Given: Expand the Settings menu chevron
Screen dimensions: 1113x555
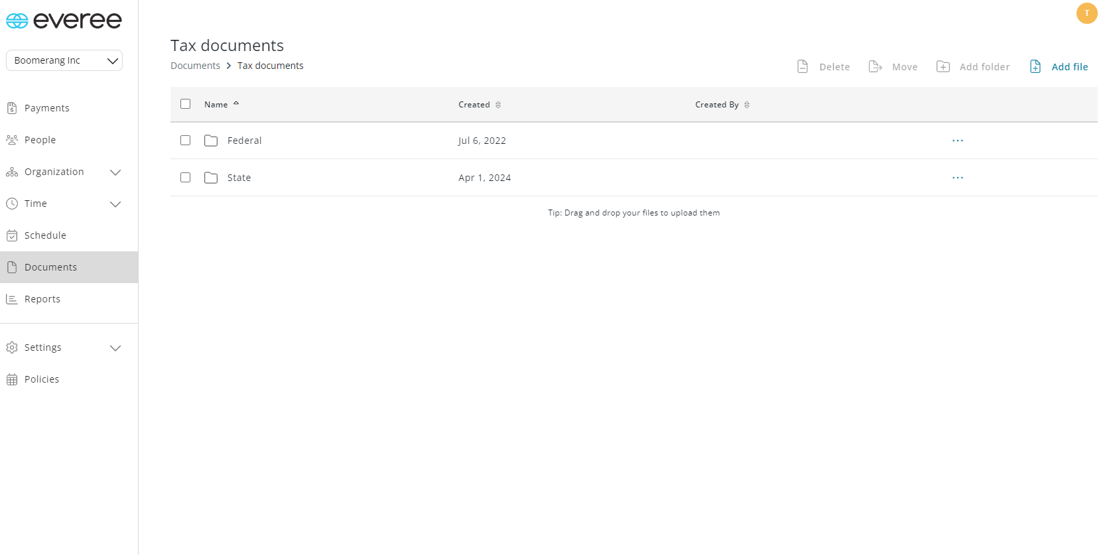Looking at the screenshot, I should tap(115, 348).
